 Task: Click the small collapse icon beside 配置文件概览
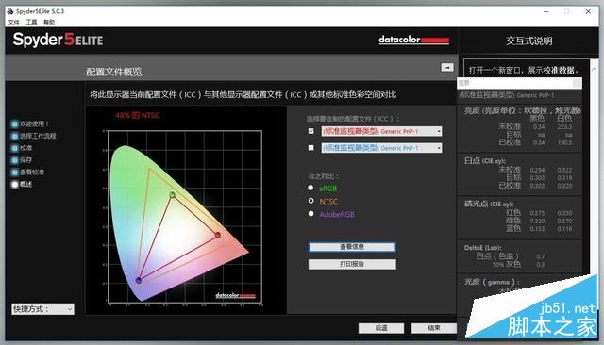click(x=446, y=67)
